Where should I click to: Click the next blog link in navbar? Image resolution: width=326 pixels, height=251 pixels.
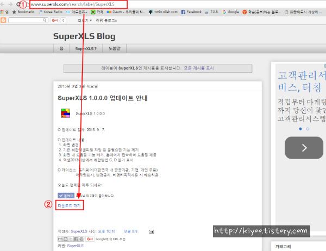tap(106, 21)
